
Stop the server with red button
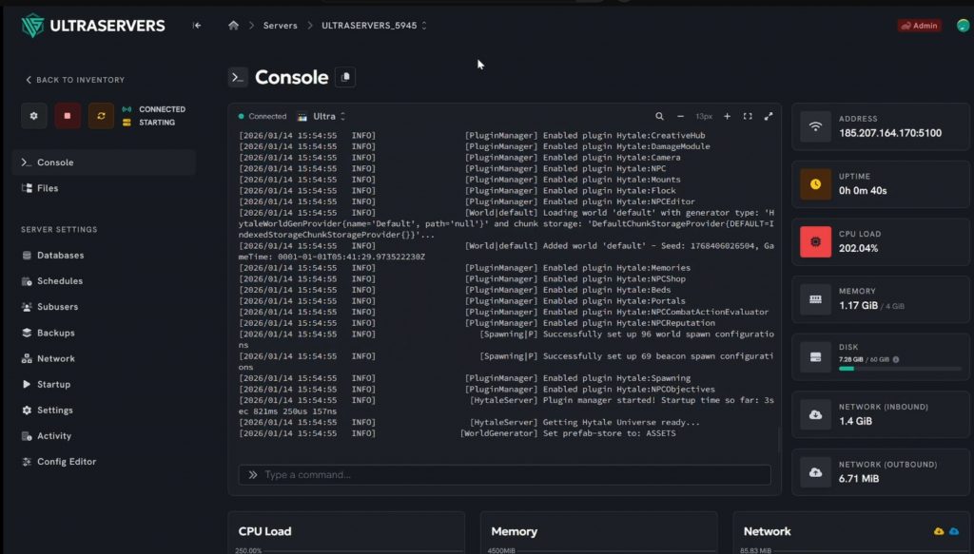68,116
